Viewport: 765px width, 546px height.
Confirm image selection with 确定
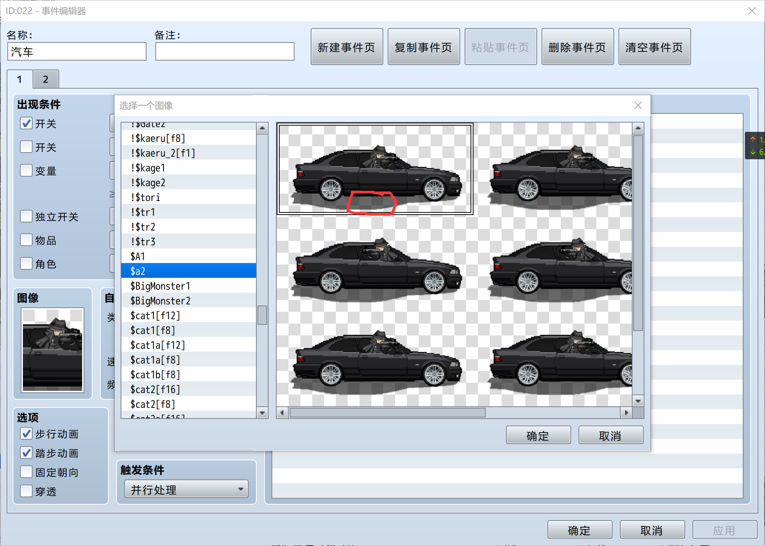pos(538,436)
